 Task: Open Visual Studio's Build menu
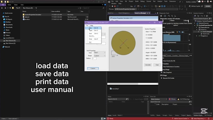[x=137, y=1]
